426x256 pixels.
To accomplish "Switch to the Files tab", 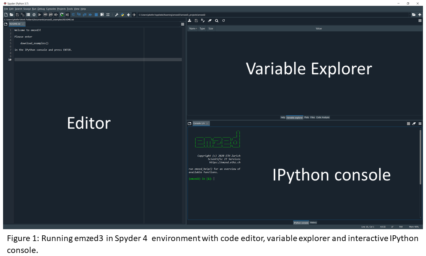I will click(x=312, y=118).
